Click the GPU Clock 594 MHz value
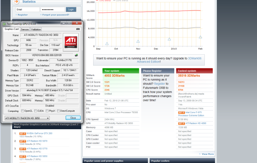The image size is (257, 163). coord(27,95)
